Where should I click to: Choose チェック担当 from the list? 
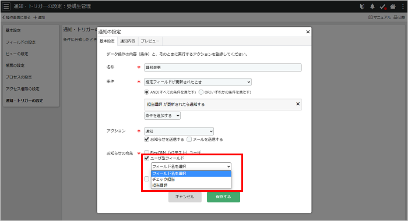pyautogui.click(x=191, y=180)
